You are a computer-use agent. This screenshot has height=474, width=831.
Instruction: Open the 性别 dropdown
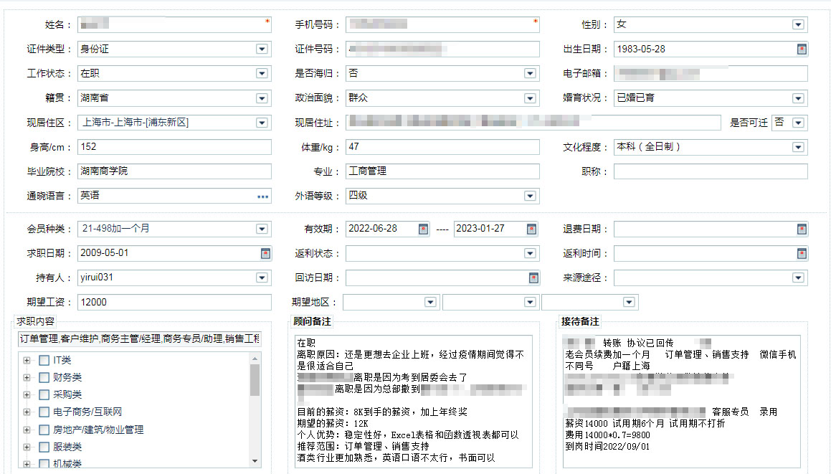coord(797,24)
